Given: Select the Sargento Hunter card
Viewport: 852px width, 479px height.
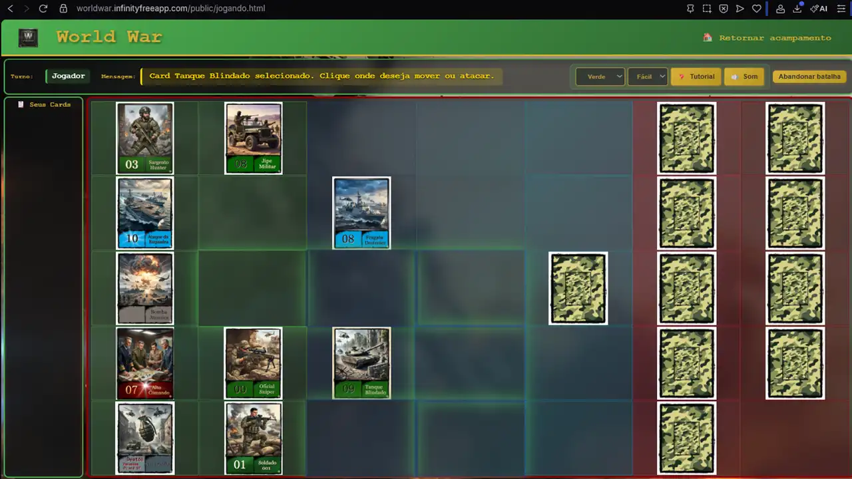Looking at the screenshot, I should (x=145, y=138).
